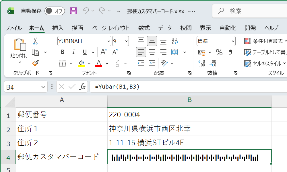This screenshot has height=172, width=287.
Task: Customize the Quick Access Toolbar
Action: [x=119, y=11]
